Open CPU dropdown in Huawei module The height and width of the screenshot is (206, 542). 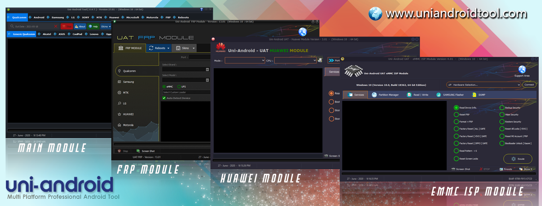(x=295, y=60)
